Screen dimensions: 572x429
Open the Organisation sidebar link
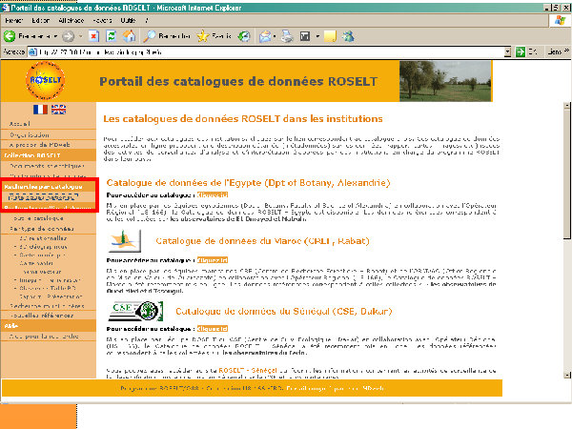(30, 134)
